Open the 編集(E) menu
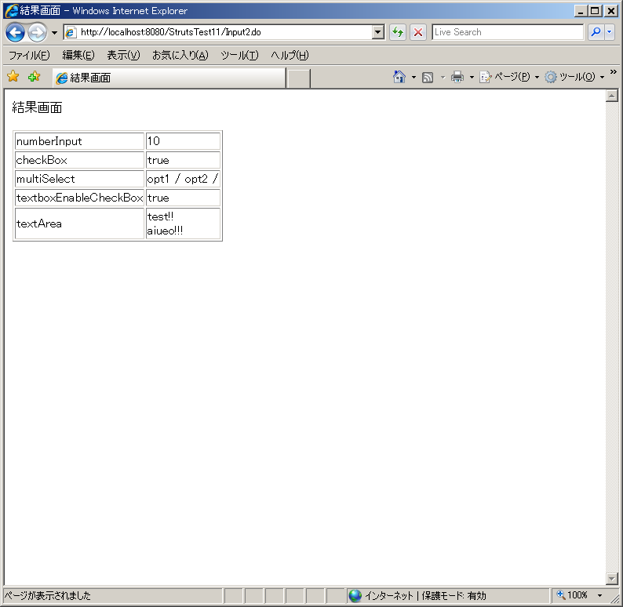The height and width of the screenshot is (607, 623). 78,55
